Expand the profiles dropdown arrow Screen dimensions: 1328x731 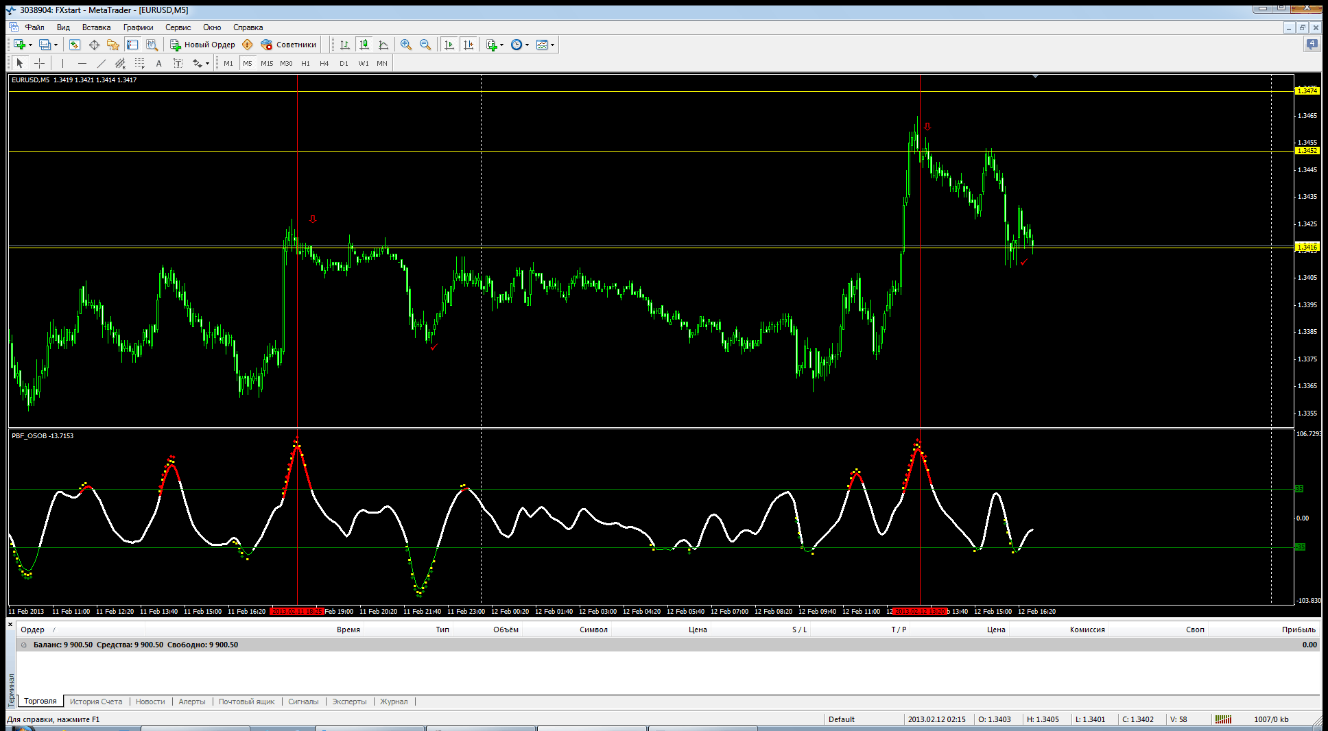56,45
